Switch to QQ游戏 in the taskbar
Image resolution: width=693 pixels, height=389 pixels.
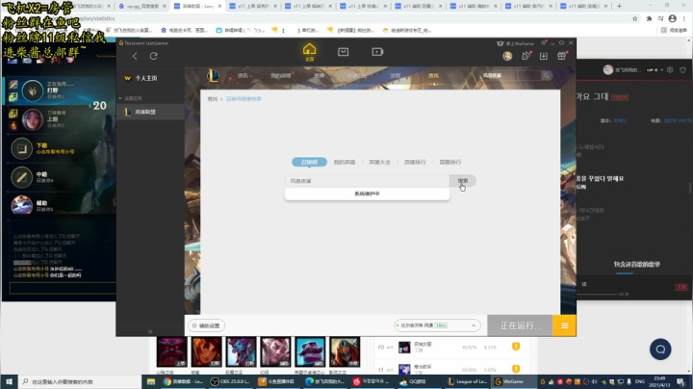click(413, 381)
